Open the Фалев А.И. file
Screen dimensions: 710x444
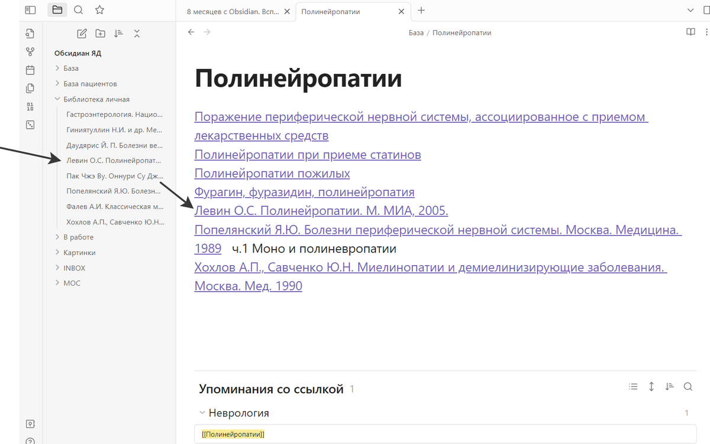point(114,206)
